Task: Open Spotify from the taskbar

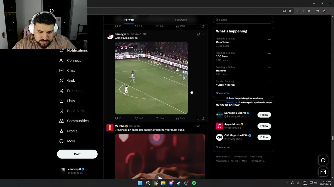Action: [x=194, y=183]
